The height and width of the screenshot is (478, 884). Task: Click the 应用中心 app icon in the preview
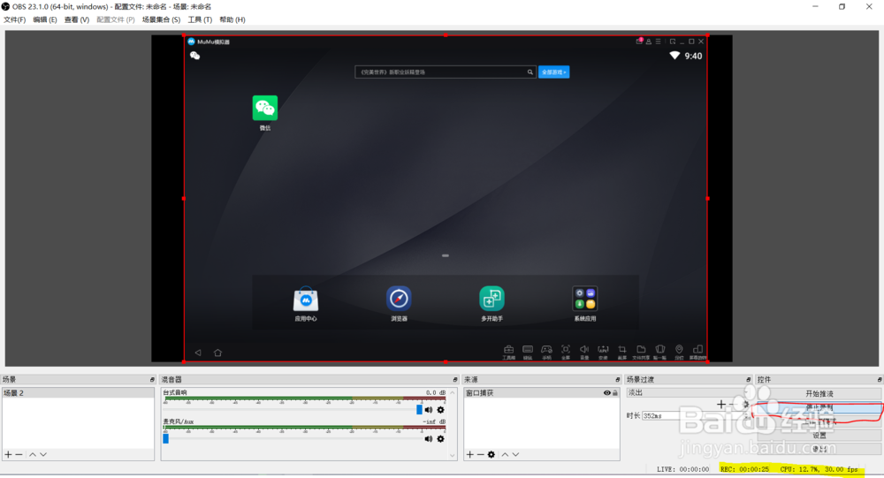pyautogui.click(x=306, y=300)
